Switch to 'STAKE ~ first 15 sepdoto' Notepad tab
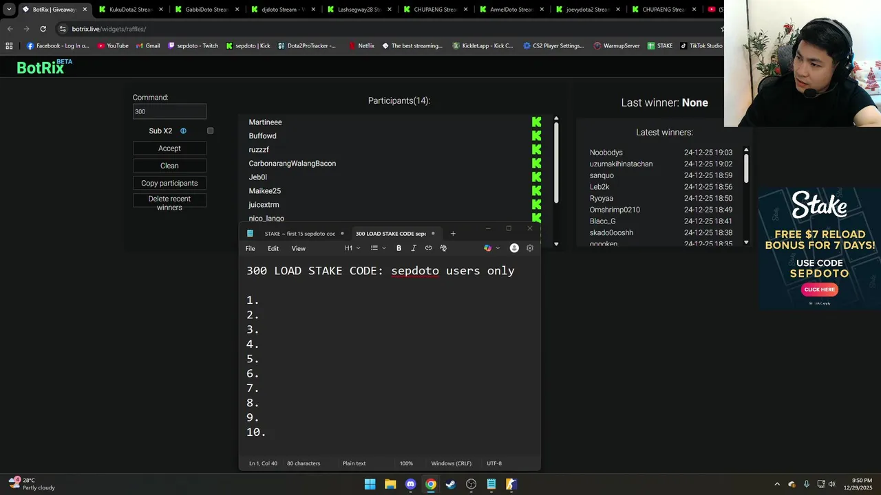 [x=300, y=234]
